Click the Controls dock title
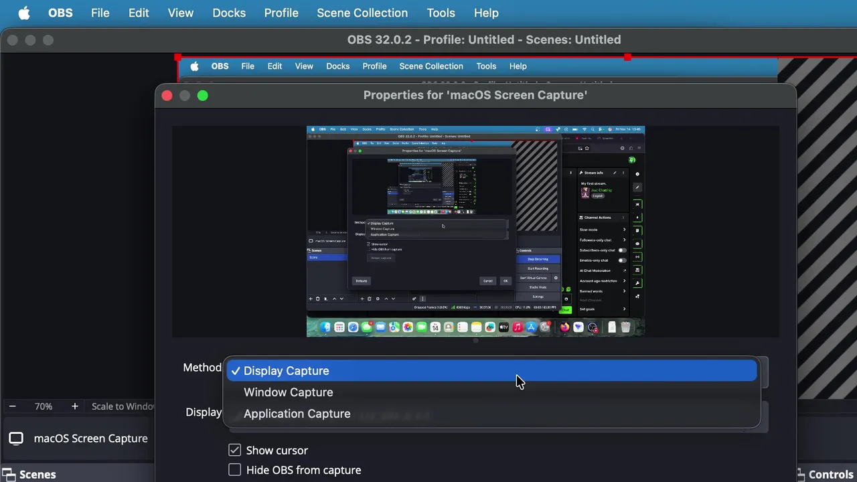The image size is (857, 482). (x=831, y=475)
